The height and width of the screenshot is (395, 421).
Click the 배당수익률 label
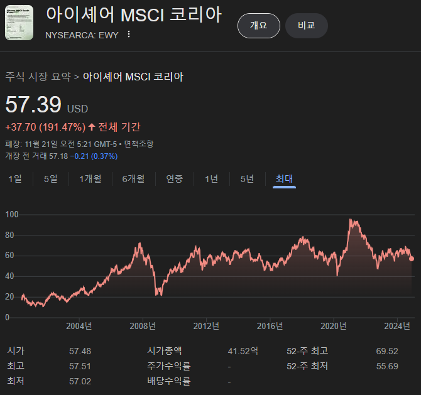(168, 381)
